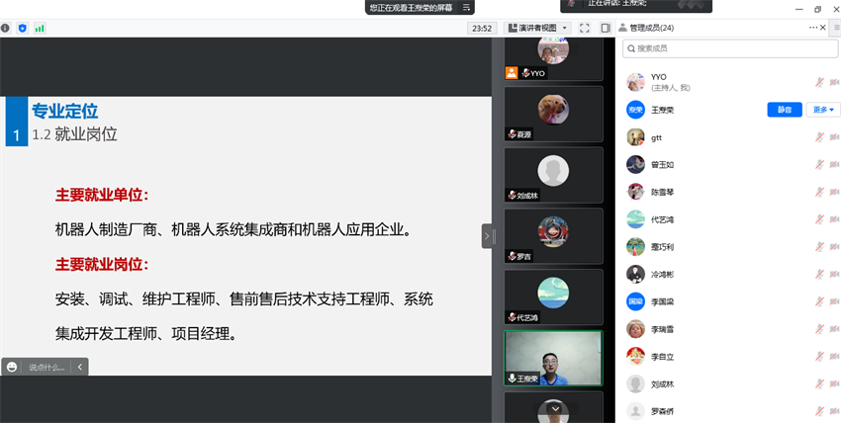Viewport: 841px width, 423px height.
Task: Collapse the video strip with arrow handle
Action: 487,236
